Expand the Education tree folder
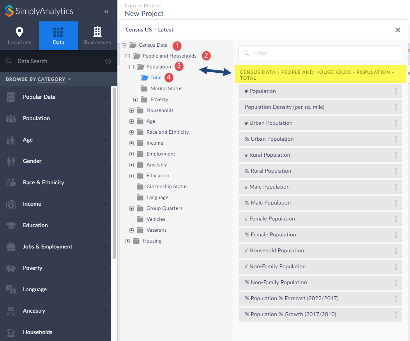 (131, 176)
